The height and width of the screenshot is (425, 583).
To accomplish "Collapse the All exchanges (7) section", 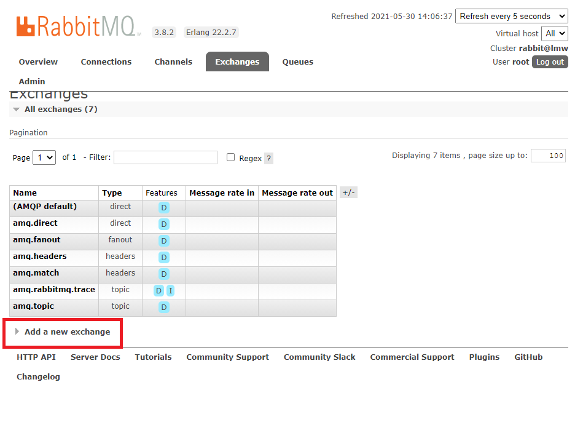I will [x=61, y=109].
